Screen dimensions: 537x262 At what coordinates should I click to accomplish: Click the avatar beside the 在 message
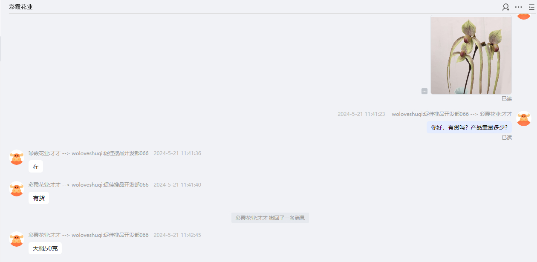coord(17,157)
